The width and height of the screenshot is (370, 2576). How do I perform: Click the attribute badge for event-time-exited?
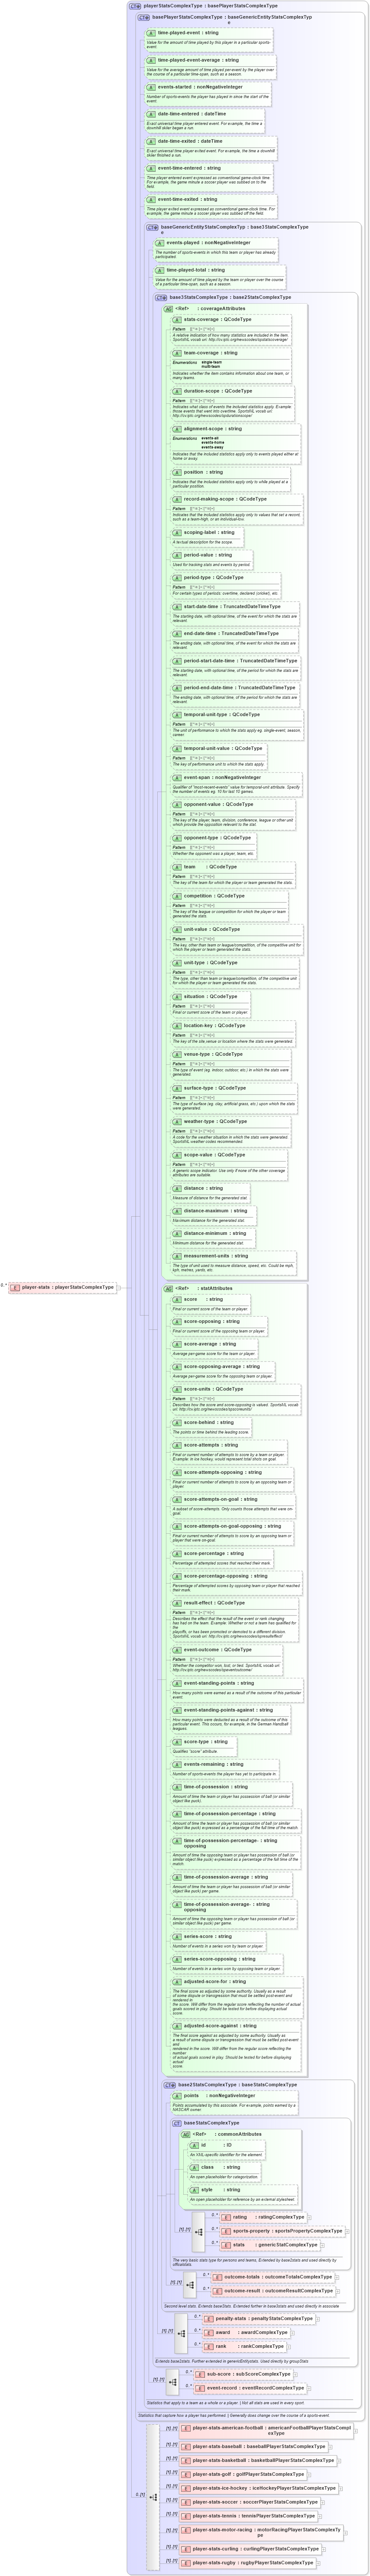(x=152, y=199)
